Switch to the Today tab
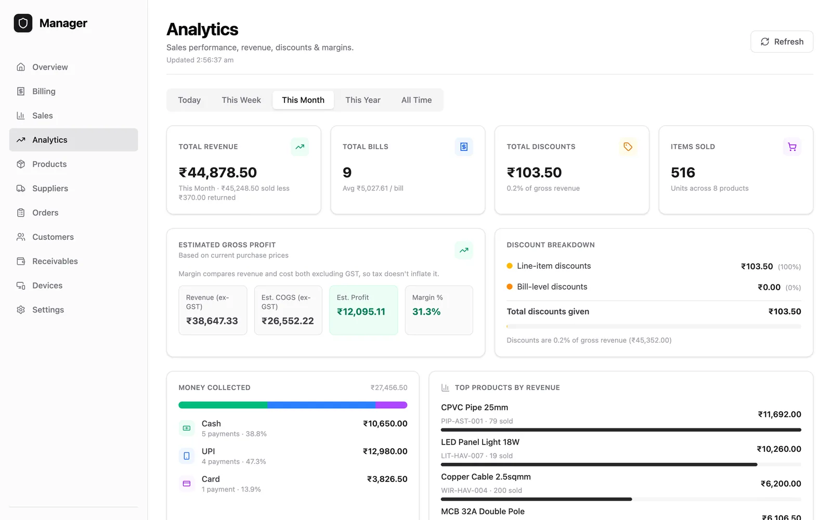 (189, 100)
